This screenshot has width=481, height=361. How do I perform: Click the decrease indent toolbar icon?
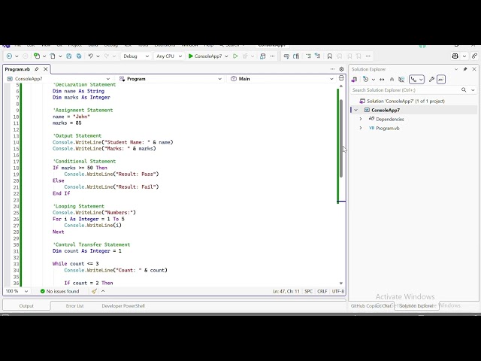308,56
